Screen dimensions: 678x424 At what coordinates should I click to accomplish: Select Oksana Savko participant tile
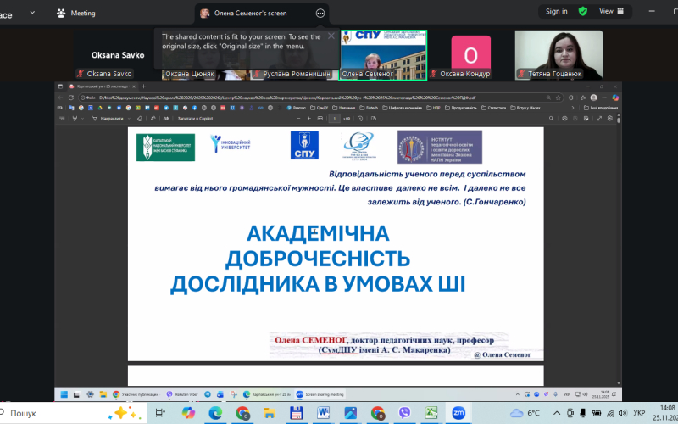[118, 55]
